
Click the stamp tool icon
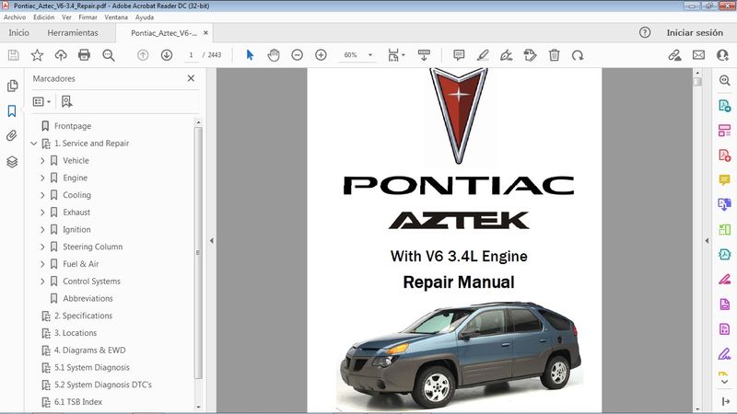pyautogui.click(x=531, y=55)
